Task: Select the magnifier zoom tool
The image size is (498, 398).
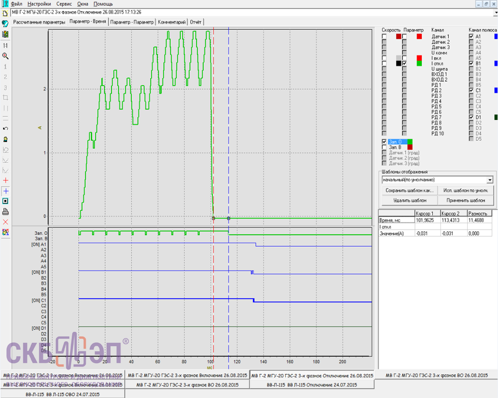Action: click(x=5, y=56)
